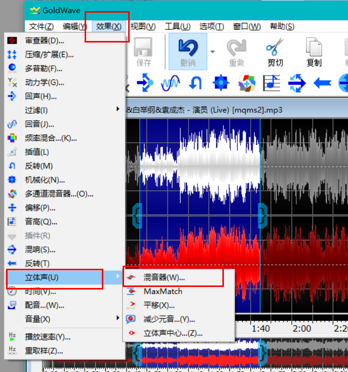Open the 窗口(W) menu

click(x=247, y=26)
